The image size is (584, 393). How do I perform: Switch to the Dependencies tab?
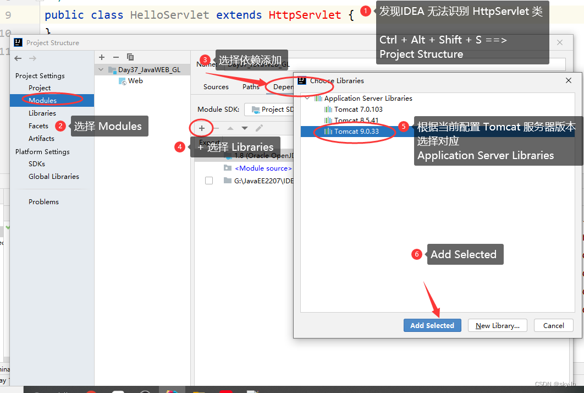tap(283, 87)
